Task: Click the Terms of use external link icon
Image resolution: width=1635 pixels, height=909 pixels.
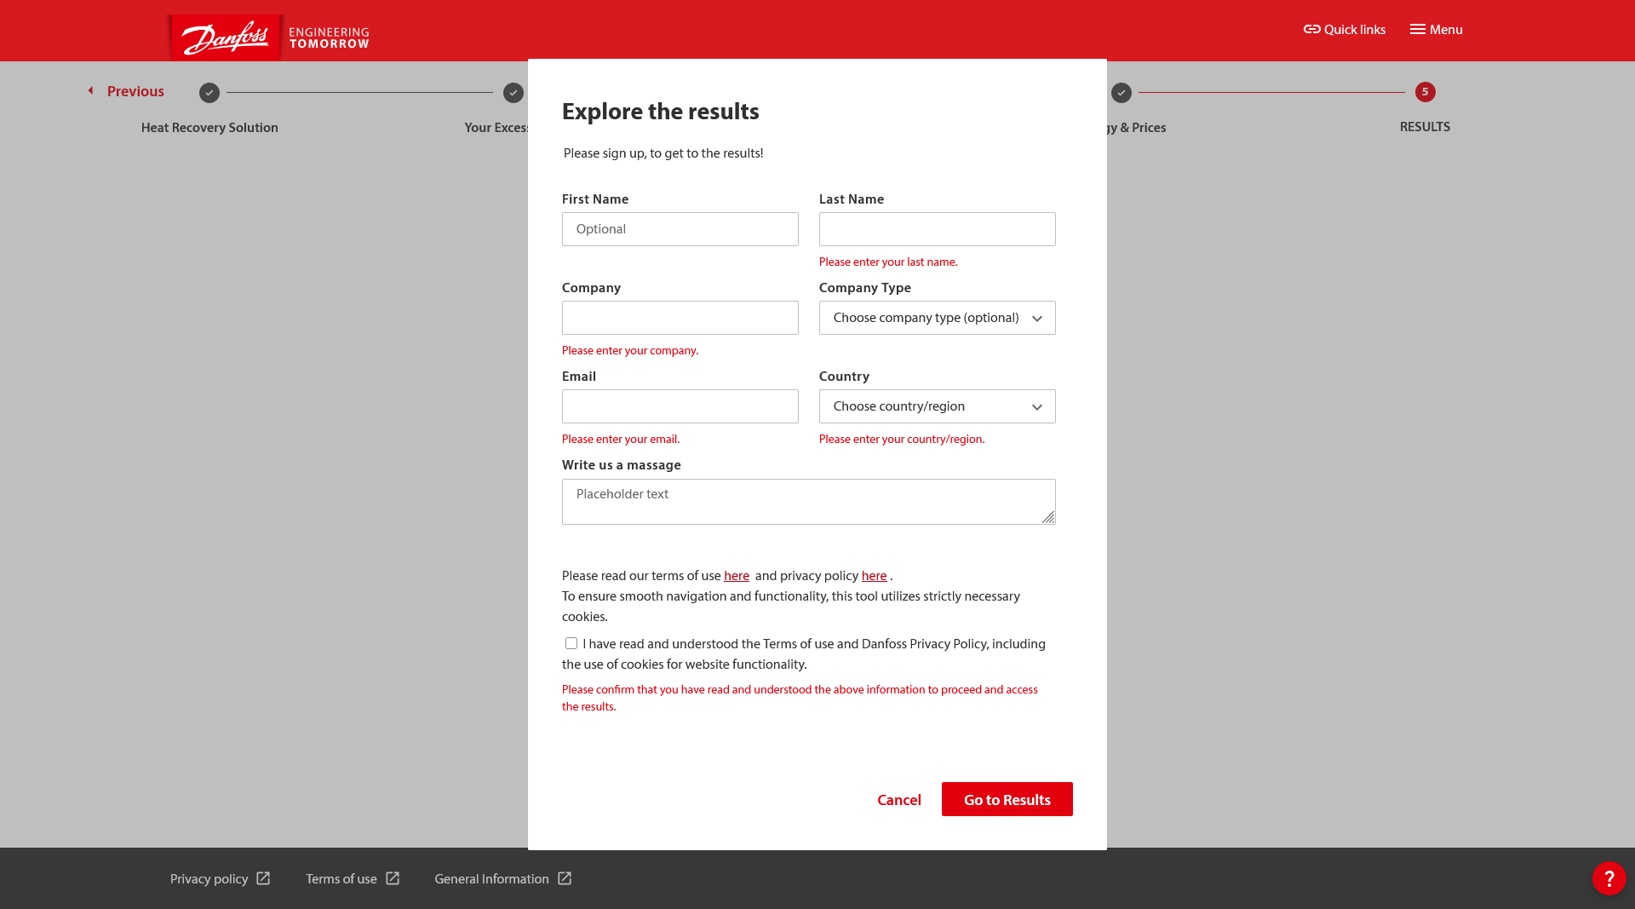Action: click(x=393, y=878)
